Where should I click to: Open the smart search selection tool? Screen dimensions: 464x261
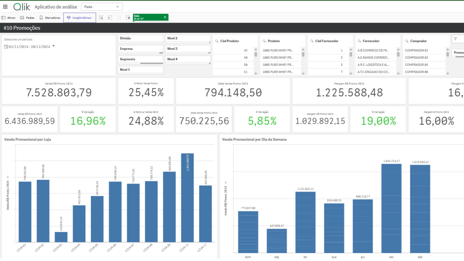[x=101, y=17]
